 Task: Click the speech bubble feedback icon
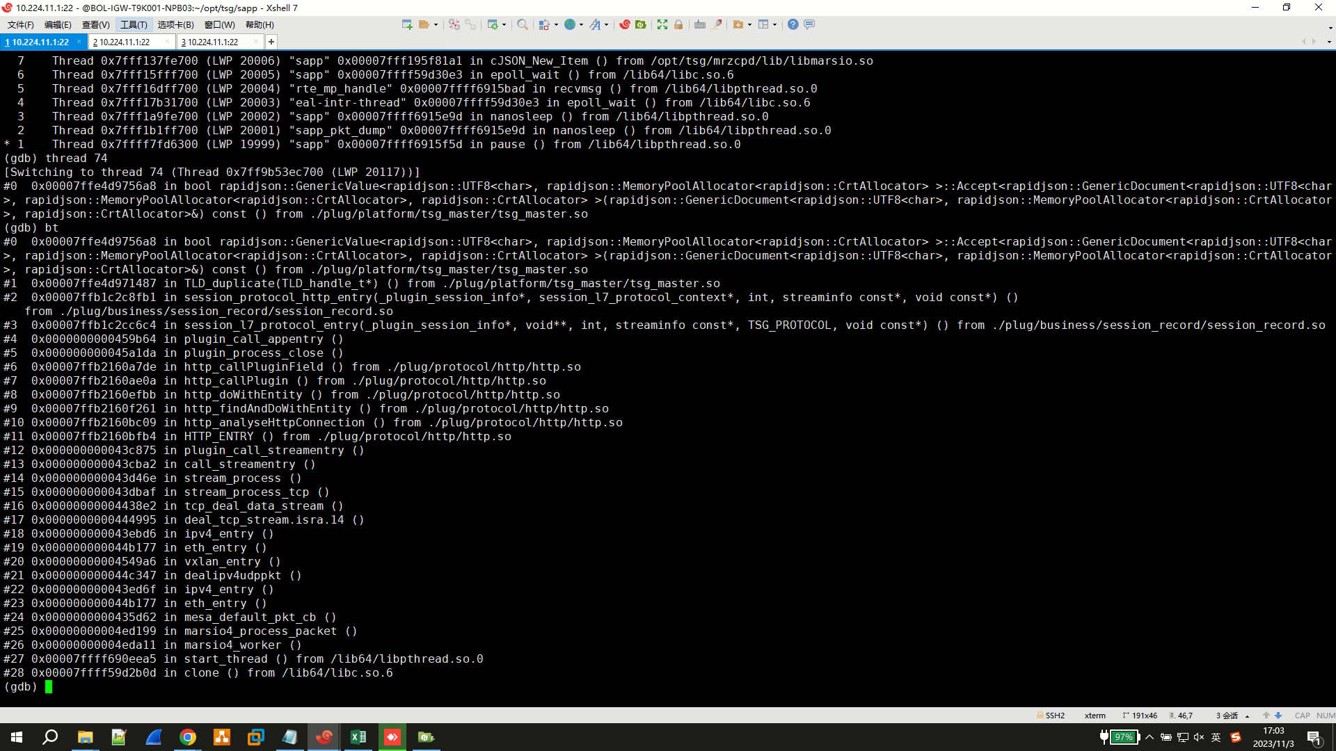(809, 24)
